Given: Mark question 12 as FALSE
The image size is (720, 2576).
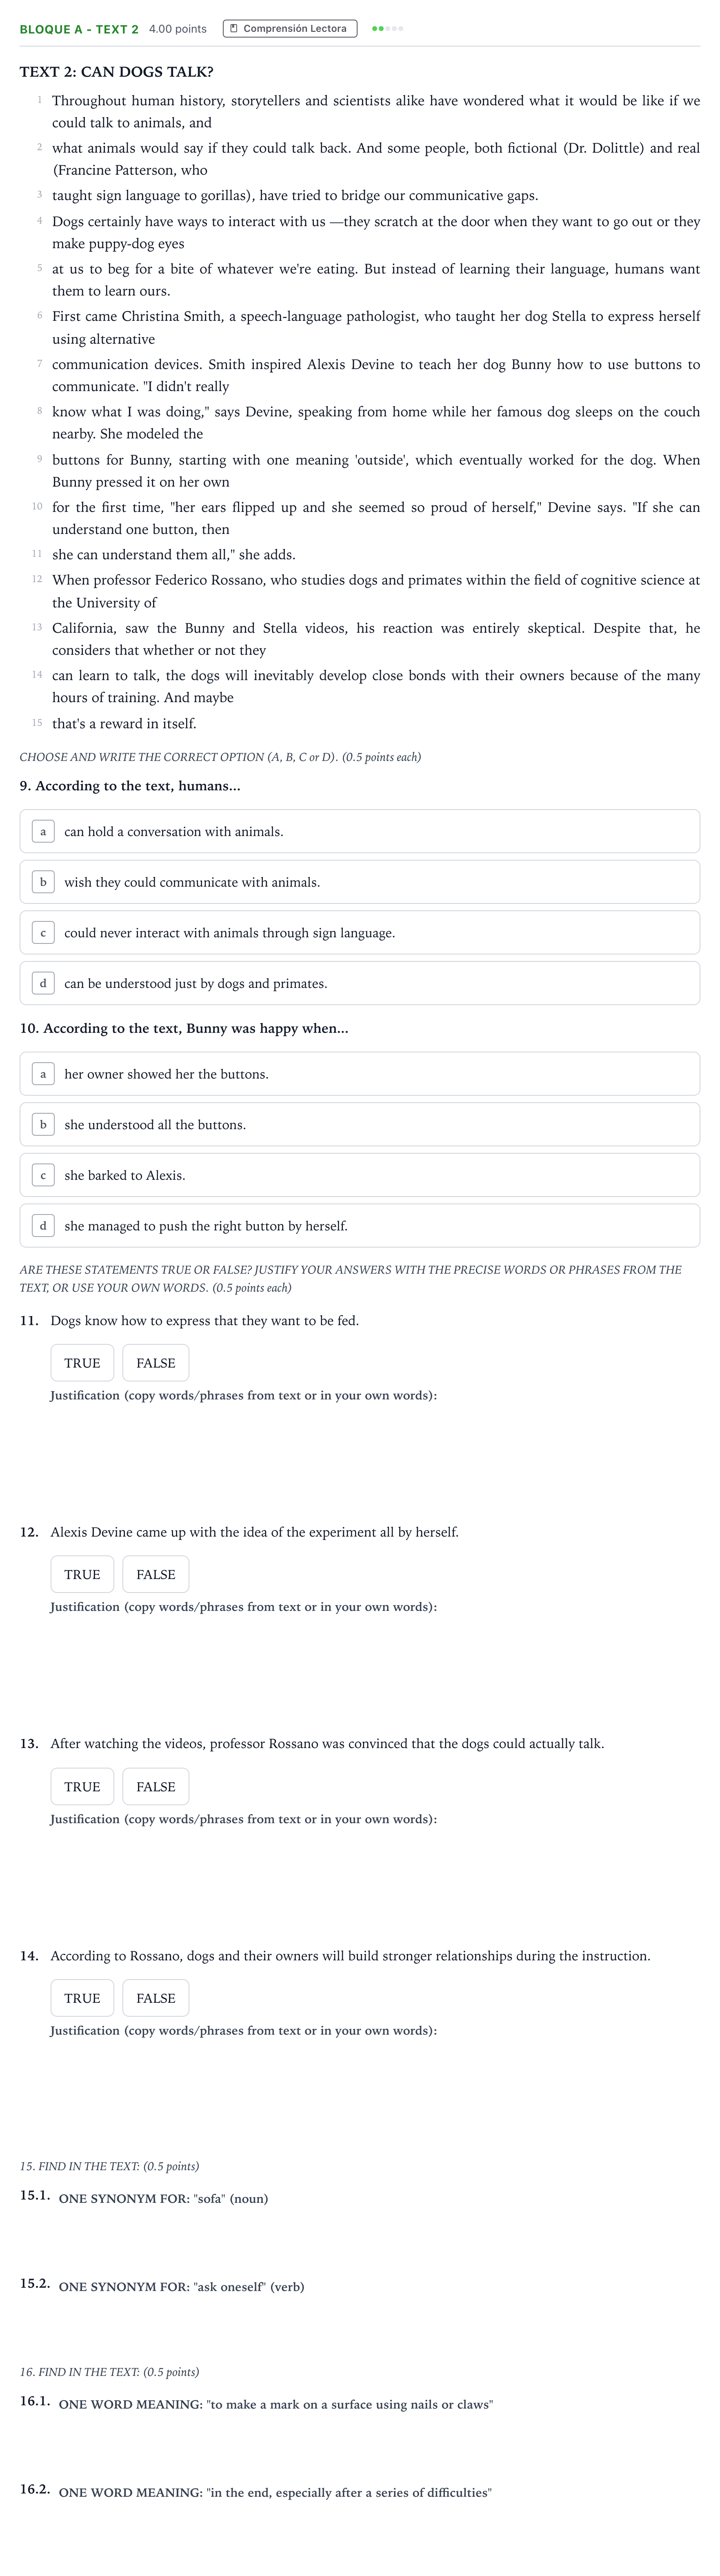Looking at the screenshot, I should pos(156,1574).
